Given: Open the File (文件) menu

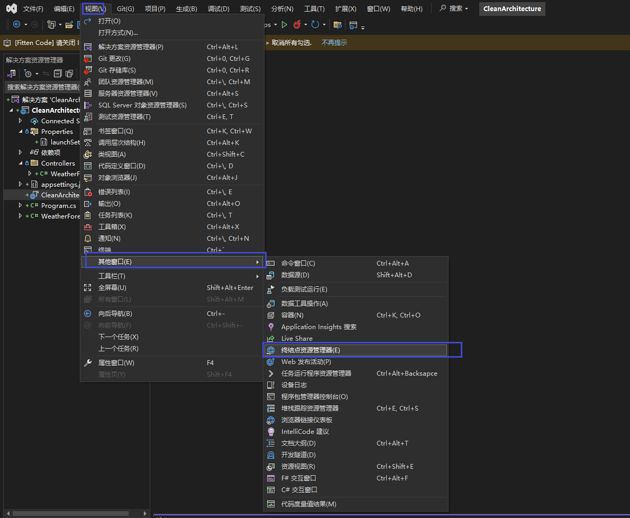Looking at the screenshot, I should coord(33,8).
